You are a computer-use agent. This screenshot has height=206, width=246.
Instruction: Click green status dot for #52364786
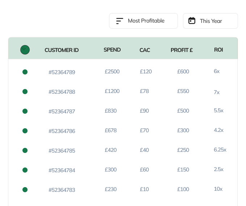click(25, 131)
